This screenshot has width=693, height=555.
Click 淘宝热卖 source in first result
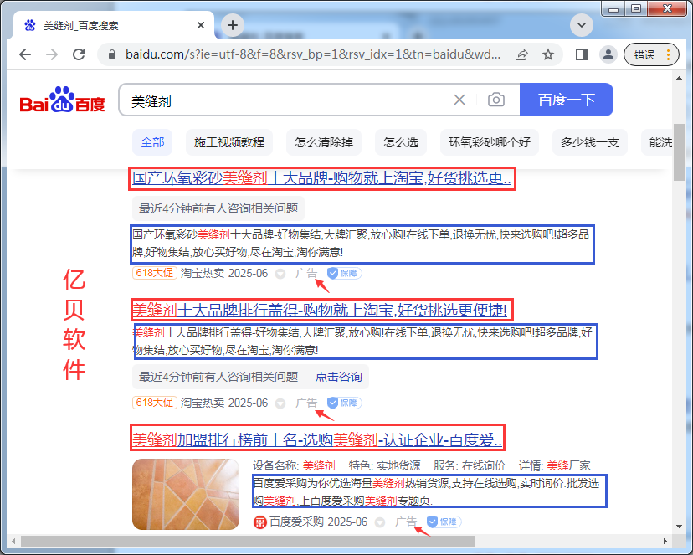click(x=203, y=273)
